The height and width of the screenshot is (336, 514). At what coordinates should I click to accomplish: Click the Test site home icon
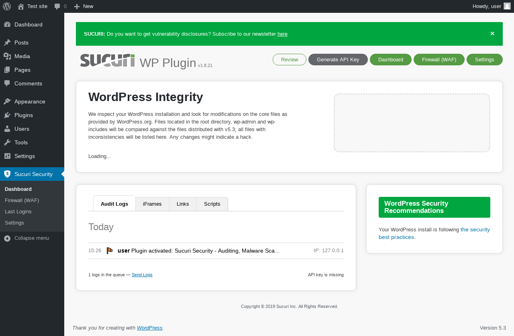(21, 6)
